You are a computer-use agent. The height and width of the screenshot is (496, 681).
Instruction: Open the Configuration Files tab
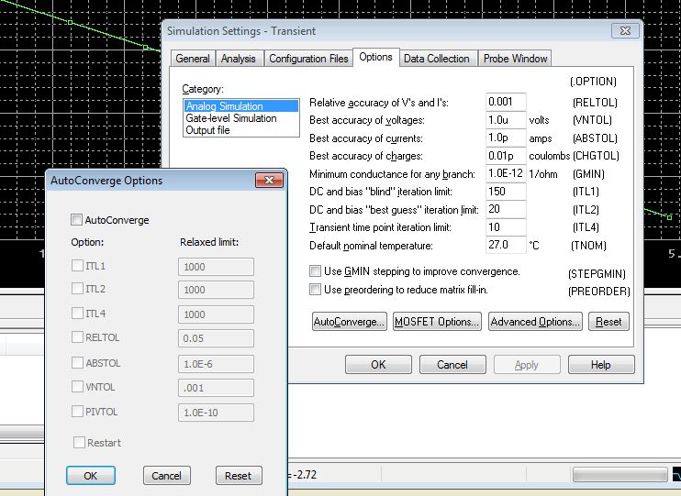tap(308, 59)
